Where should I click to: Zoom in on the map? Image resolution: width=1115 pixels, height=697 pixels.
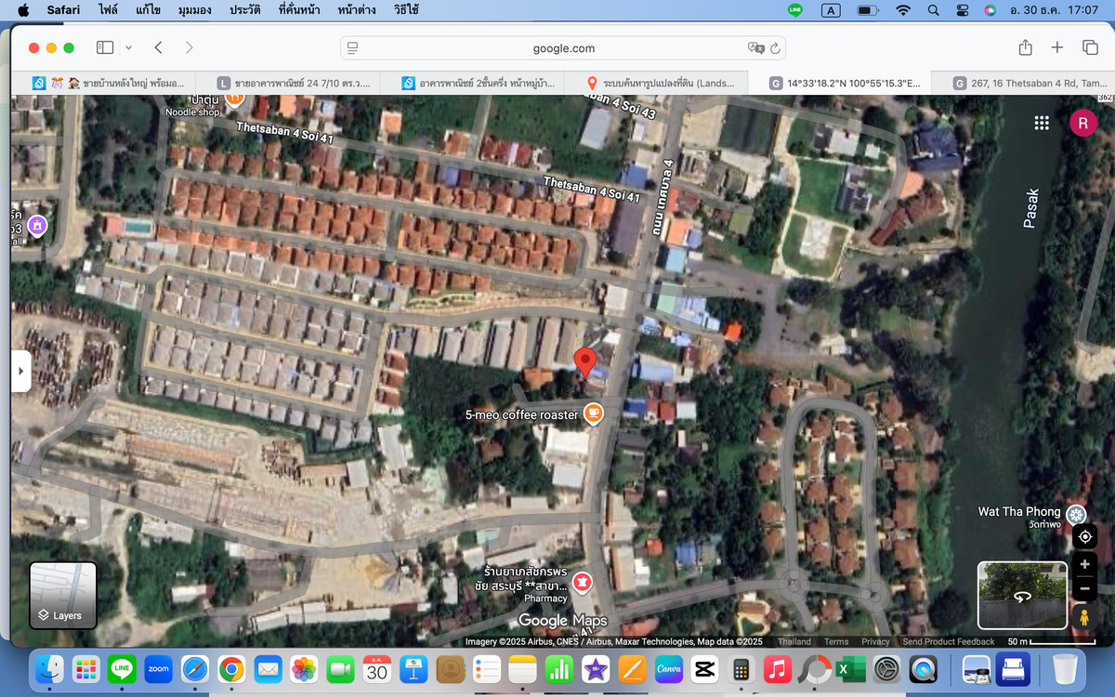pyautogui.click(x=1084, y=565)
